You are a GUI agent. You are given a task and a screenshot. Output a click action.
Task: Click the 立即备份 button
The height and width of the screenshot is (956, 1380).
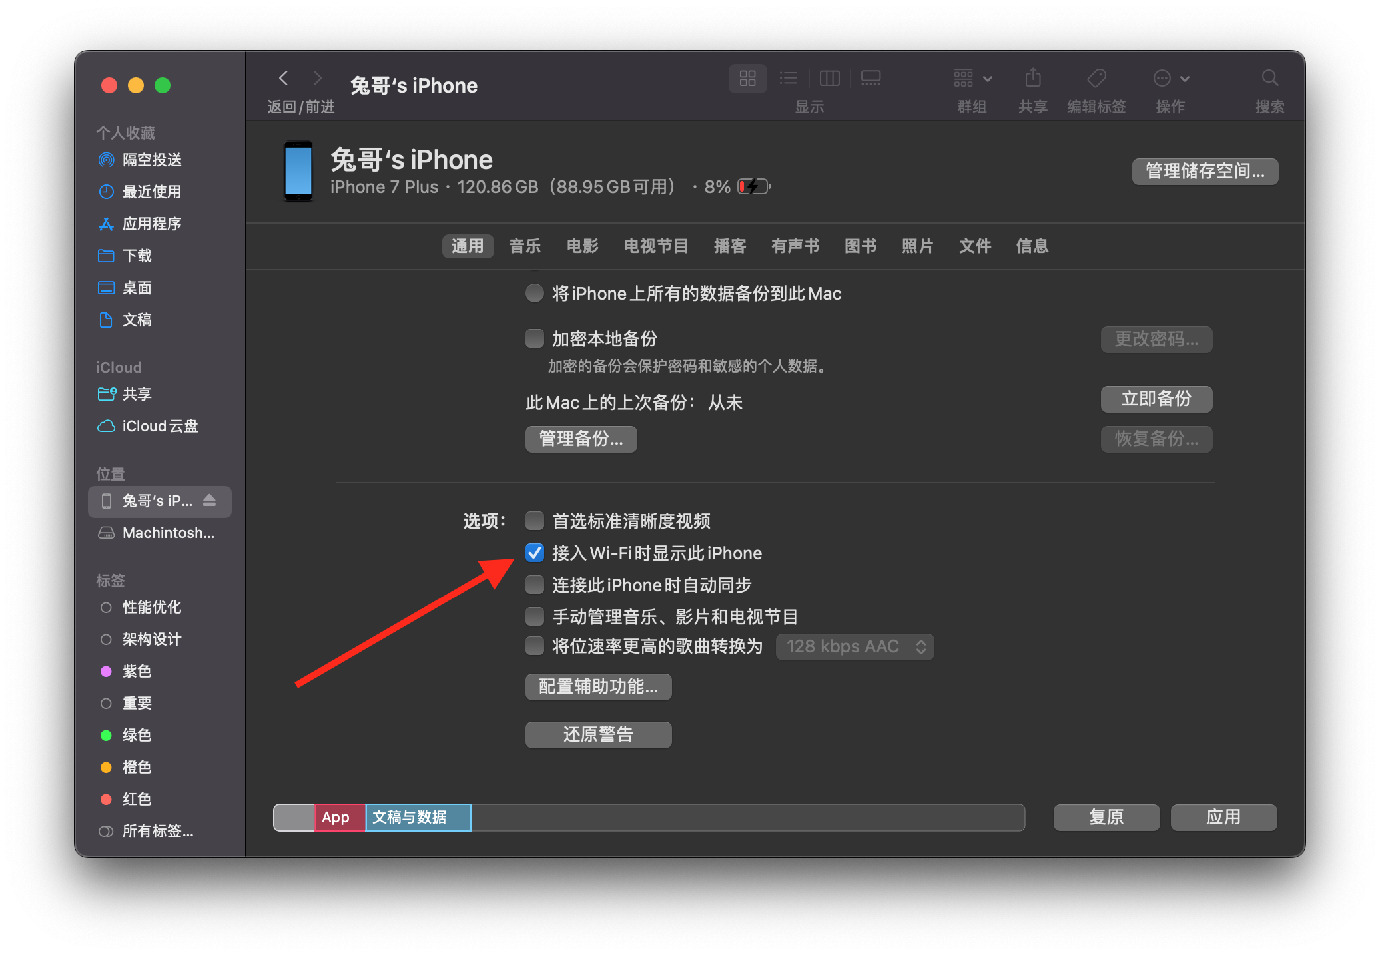pos(1156,399)
